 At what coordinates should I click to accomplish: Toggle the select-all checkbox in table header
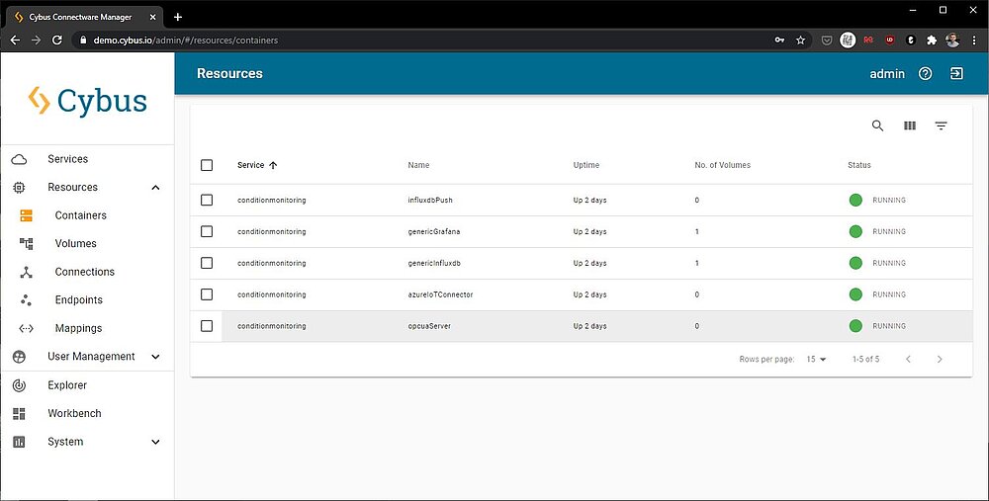pyautogui.click(x=207, y=165)
